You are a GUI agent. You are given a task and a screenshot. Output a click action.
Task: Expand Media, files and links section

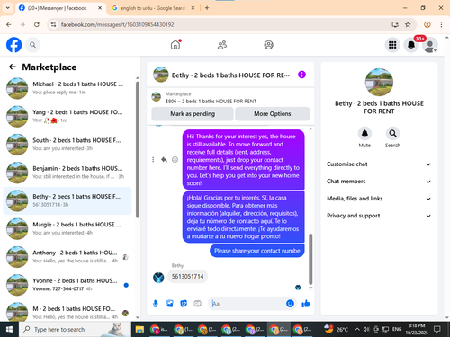(x=379, y=199)
